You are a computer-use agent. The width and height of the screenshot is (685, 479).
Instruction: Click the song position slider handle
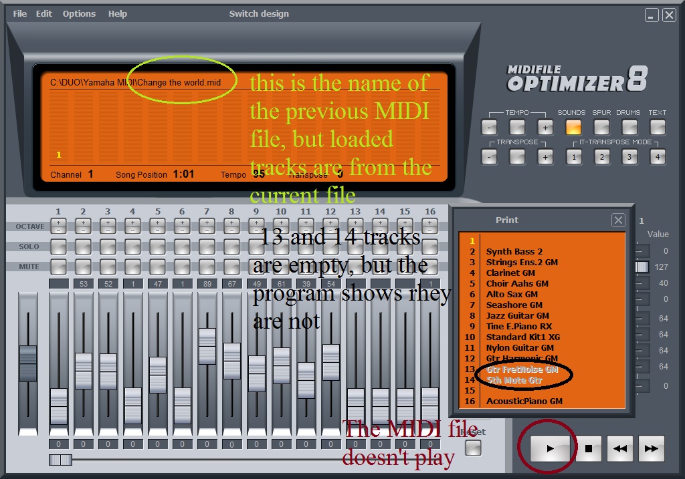pyautogui.click(x=60, y=460)
